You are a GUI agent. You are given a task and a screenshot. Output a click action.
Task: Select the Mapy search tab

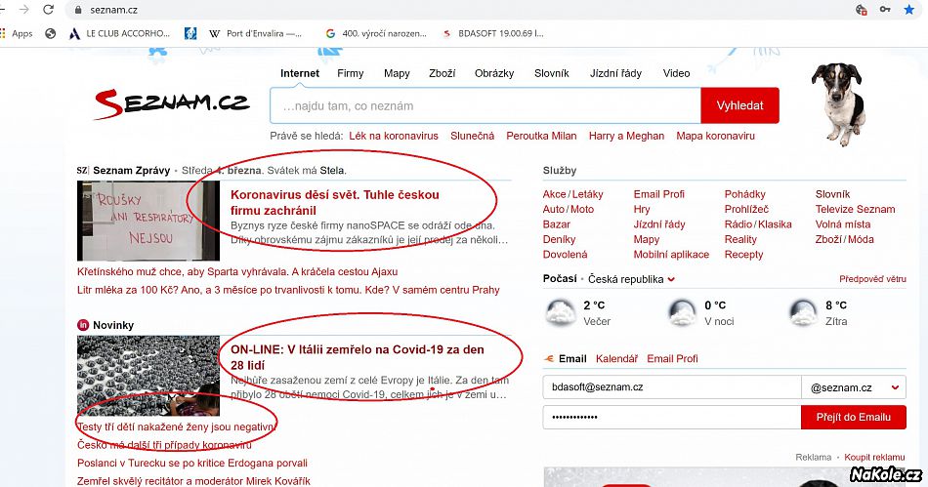coord(397,73)
